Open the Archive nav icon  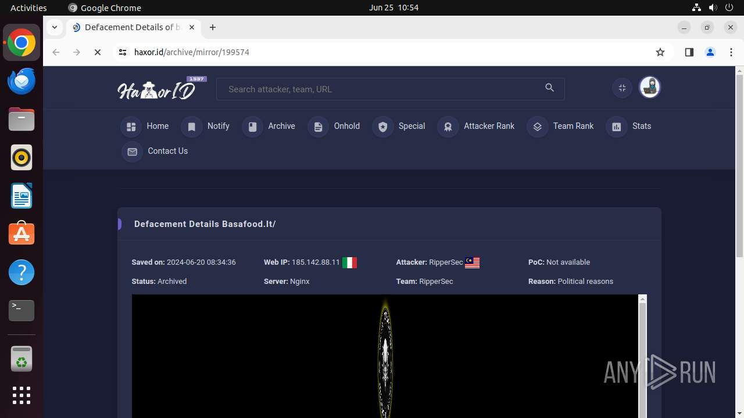point(252,127)
